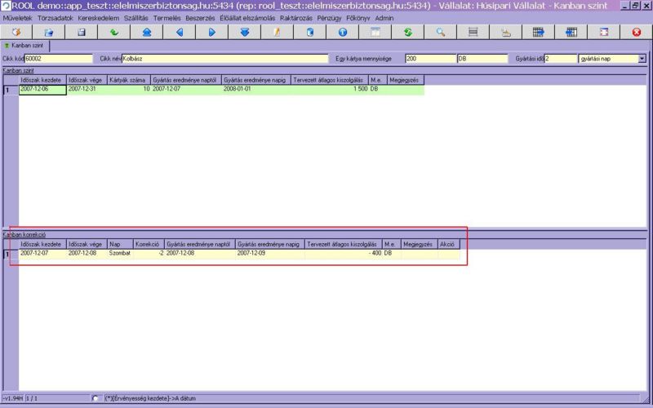Open the Termelés menu
The width and height of the screenshot is (653, 408).
click(167, 18)
